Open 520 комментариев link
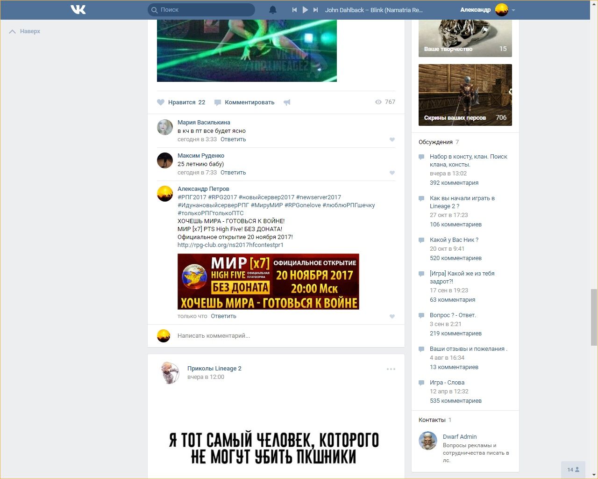This screenshot has height=479, width=598. click(x=456, y=258)
